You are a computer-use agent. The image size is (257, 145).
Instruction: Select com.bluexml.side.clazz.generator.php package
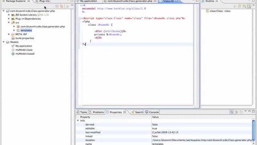[43, 27]
